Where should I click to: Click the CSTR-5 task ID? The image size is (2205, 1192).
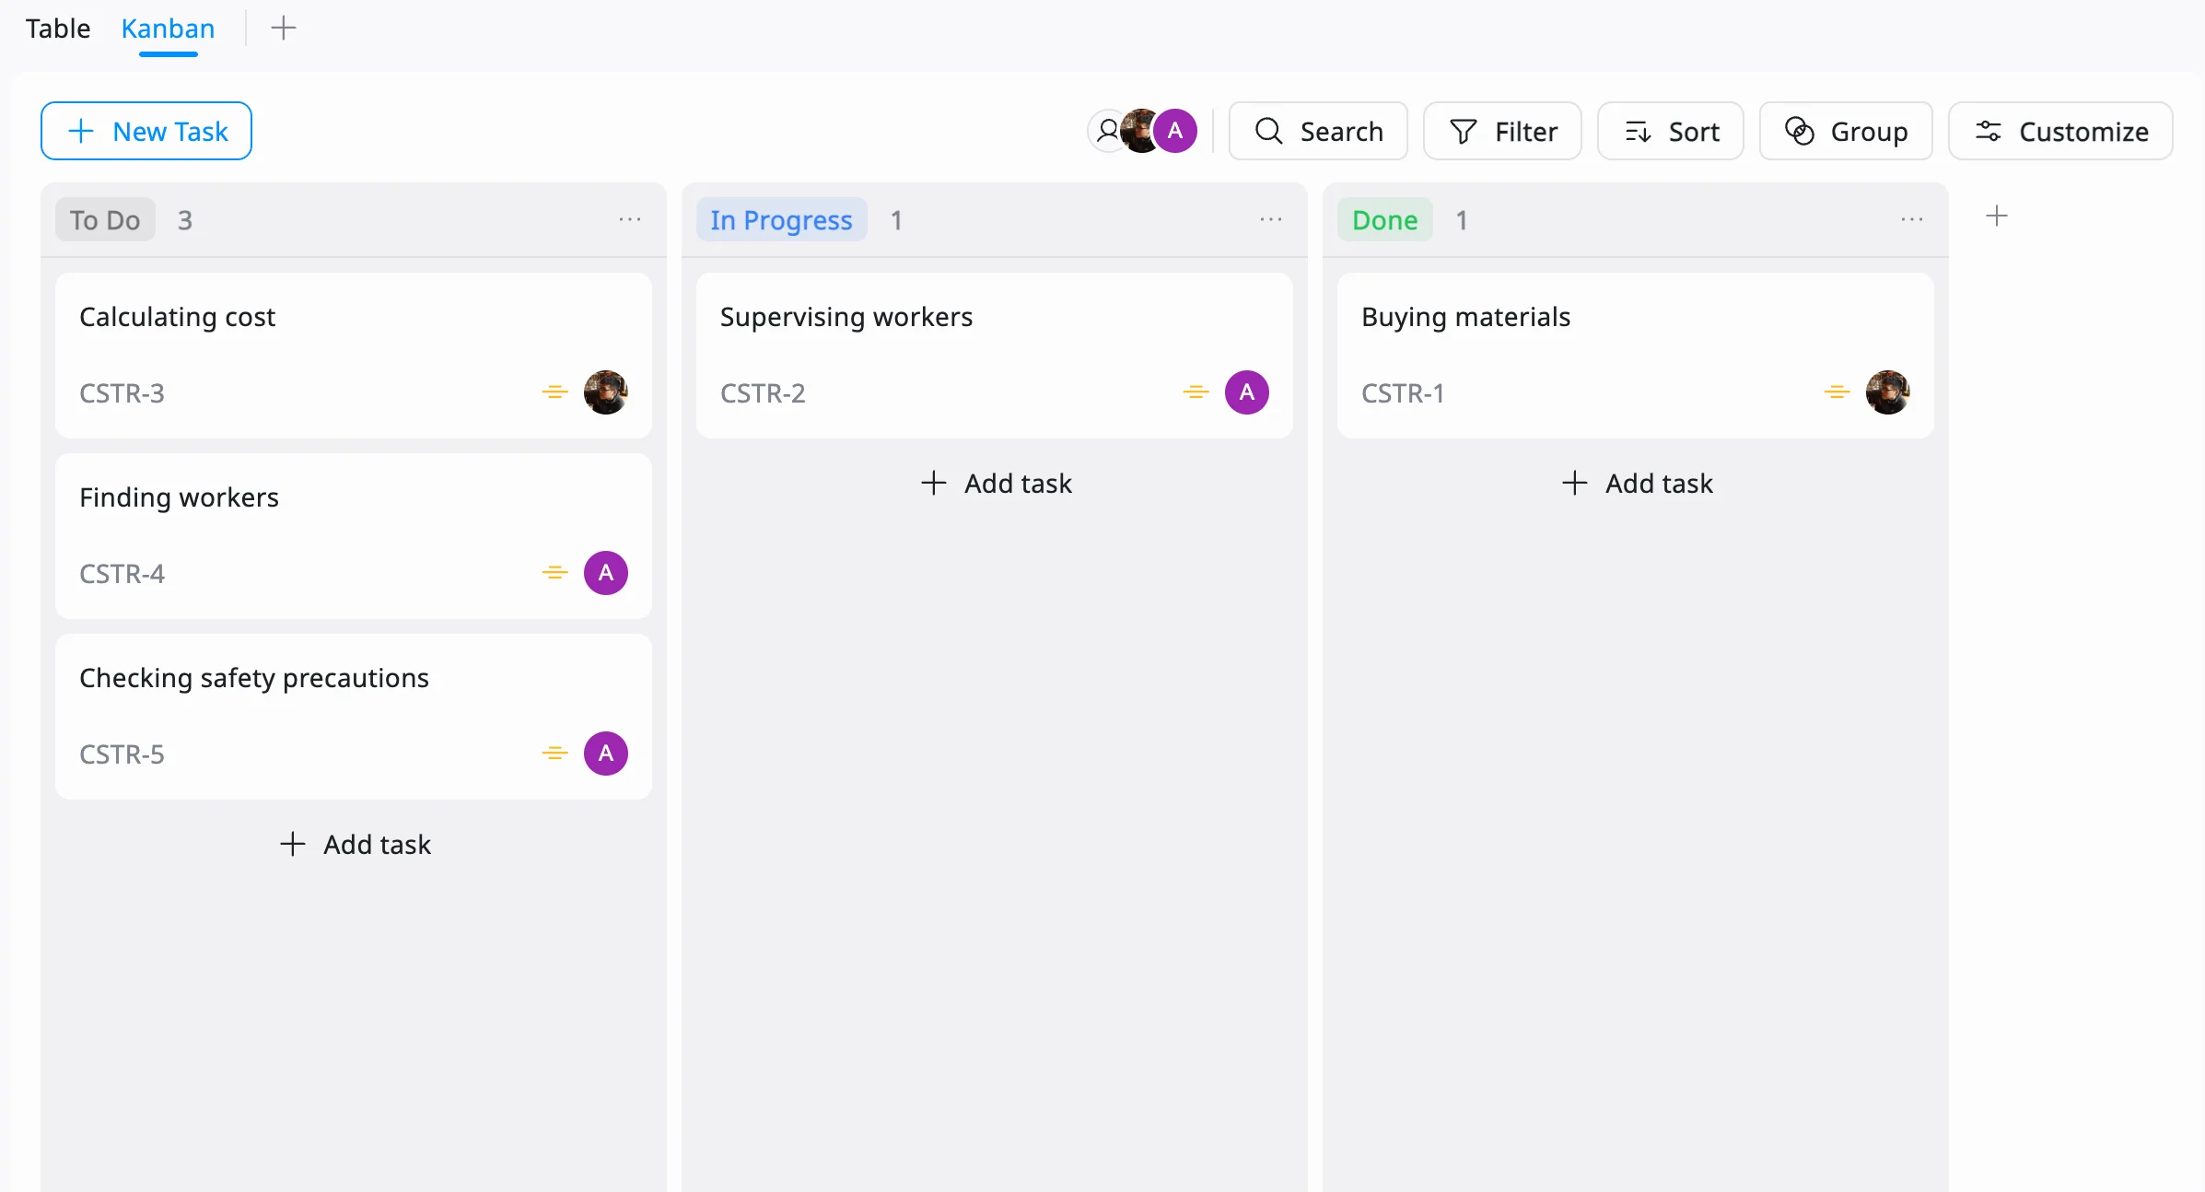tap(122, 754)
